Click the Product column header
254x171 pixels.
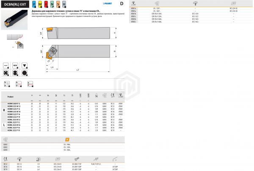(11, 97)
